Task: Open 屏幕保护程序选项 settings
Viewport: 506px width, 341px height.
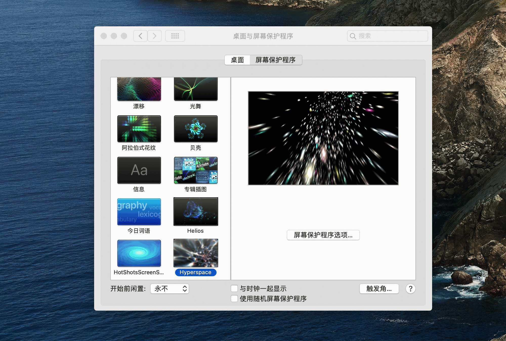Action: [x=323, y=235]
